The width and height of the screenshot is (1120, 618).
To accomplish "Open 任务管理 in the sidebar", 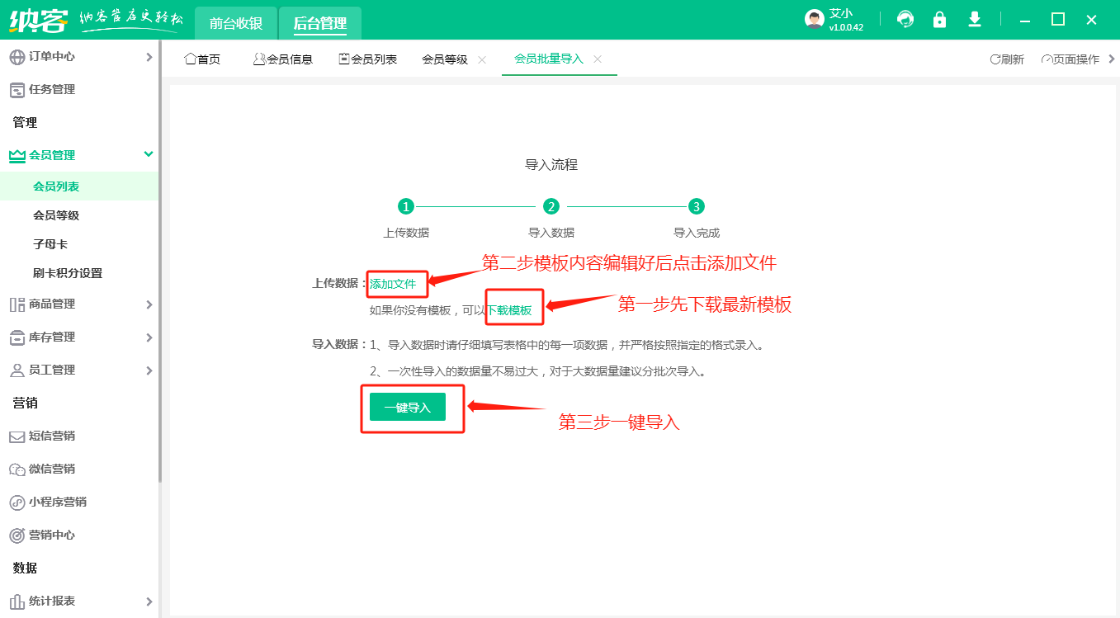I will 52,90.
